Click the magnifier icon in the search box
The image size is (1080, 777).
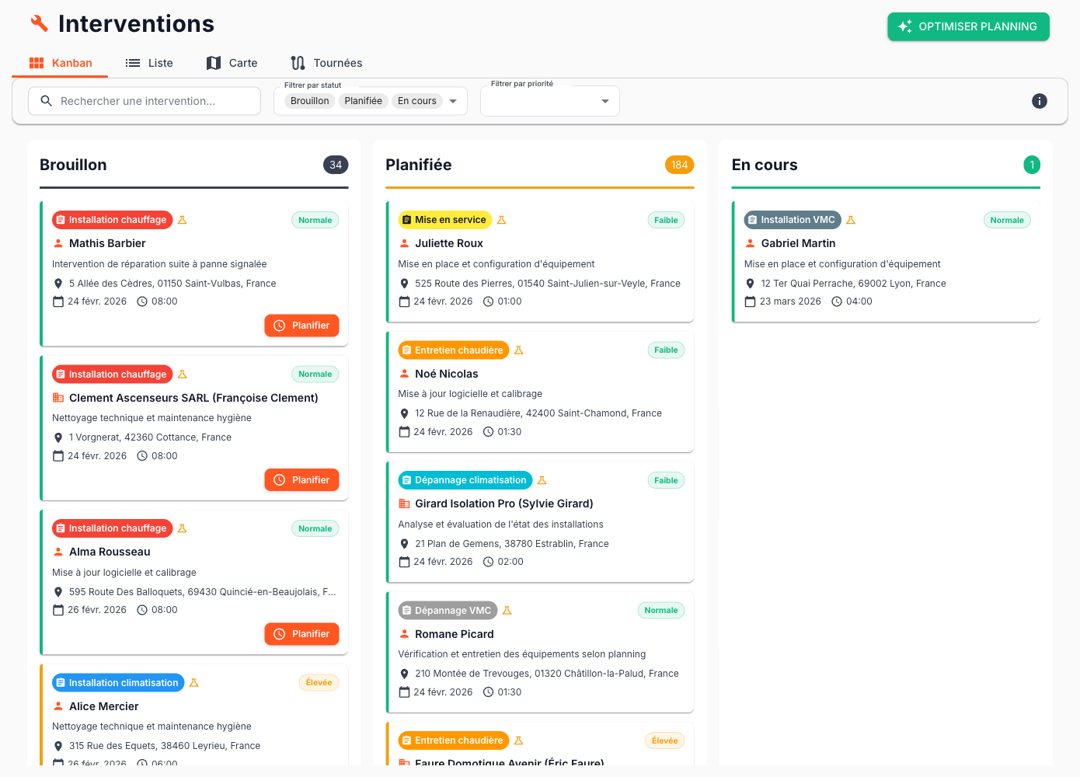point(47,101)
